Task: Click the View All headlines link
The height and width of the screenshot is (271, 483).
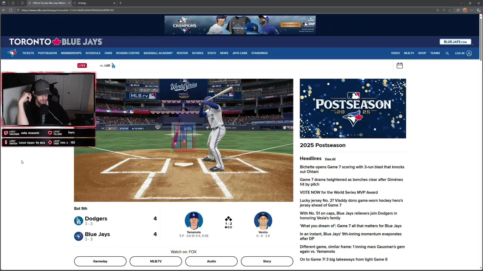Action: click(x=330, y=159)
